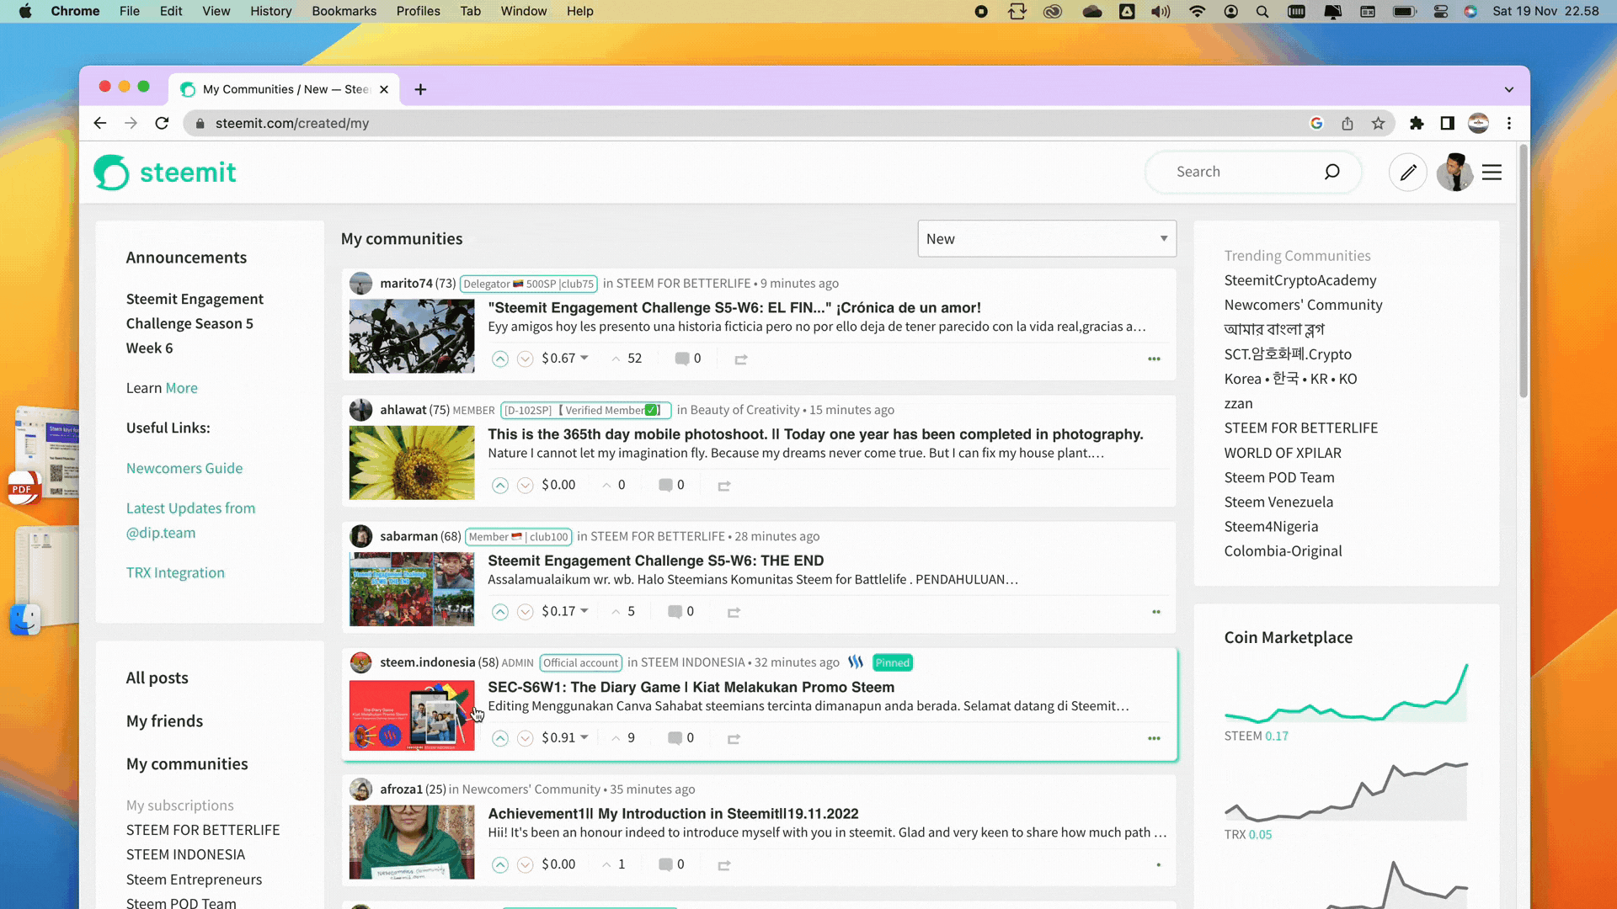
Task: Open the Profiles menu
Action: [418, 11]
